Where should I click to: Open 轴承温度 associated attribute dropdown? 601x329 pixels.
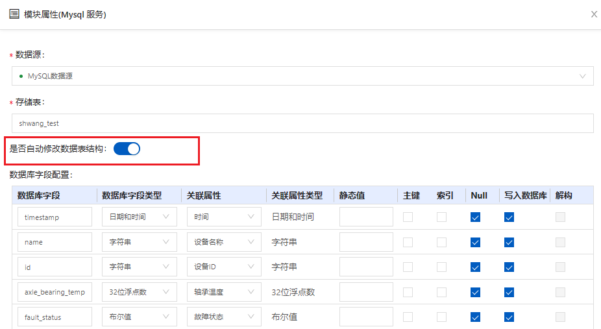coord(224,292)
